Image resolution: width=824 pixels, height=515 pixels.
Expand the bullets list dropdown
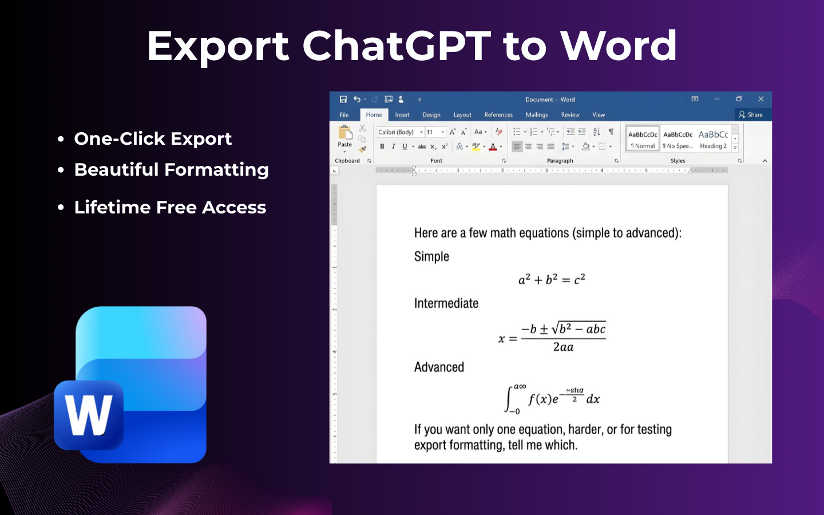click(525, 132)
